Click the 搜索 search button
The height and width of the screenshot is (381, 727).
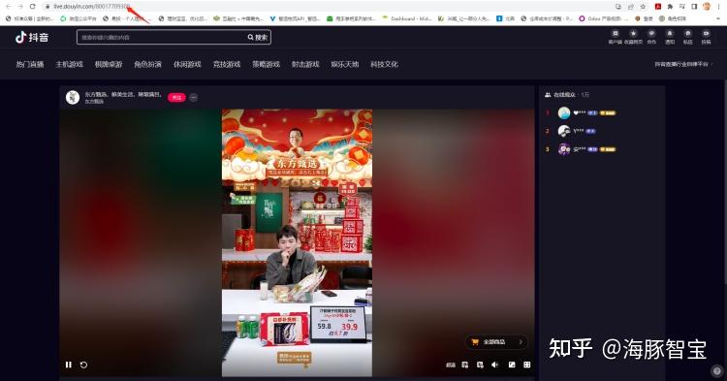(x=257, y=38)
